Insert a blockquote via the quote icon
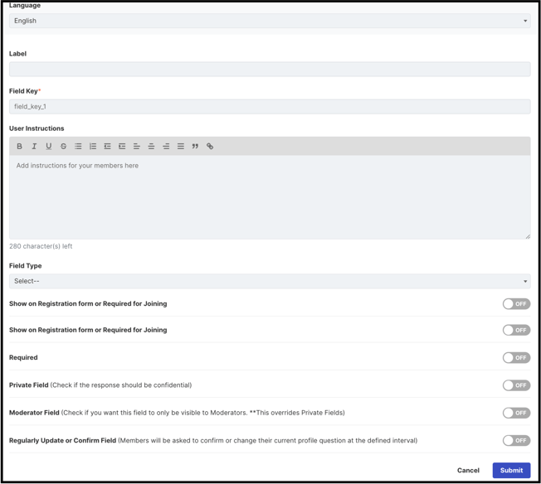 [195, 146]
